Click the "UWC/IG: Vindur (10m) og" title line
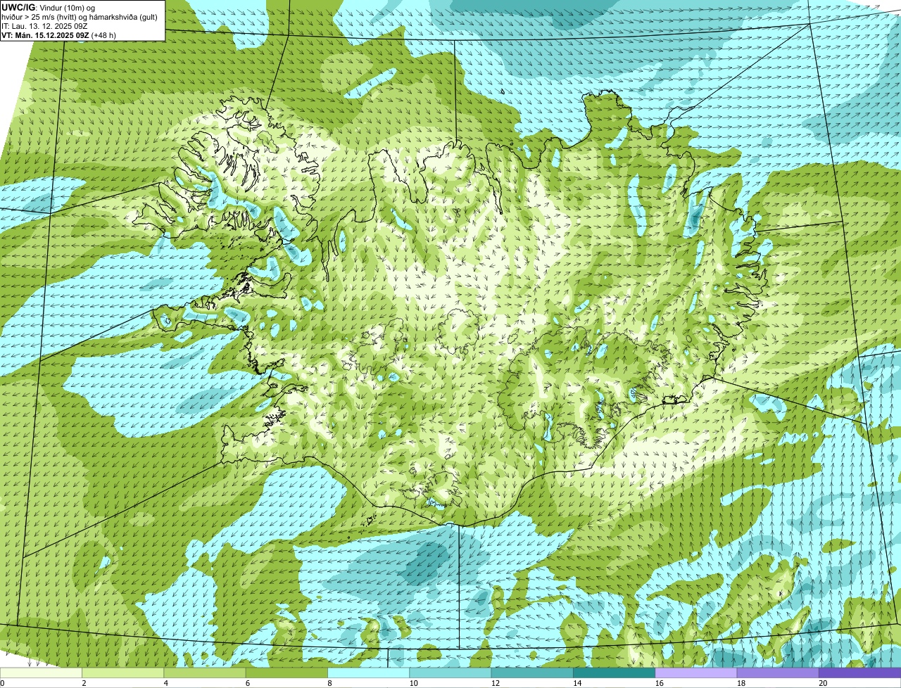Screen dimensions: 901x688 (49, 7)
